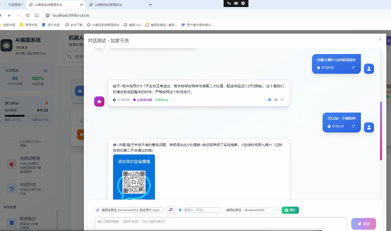Click the eye icon on the bot reply
Viewport: 391px width, 231px height.
pos(276,100)
